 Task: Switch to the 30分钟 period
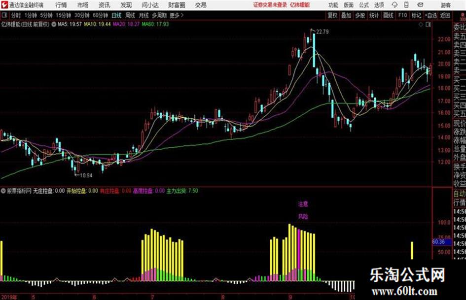[82, 15]
